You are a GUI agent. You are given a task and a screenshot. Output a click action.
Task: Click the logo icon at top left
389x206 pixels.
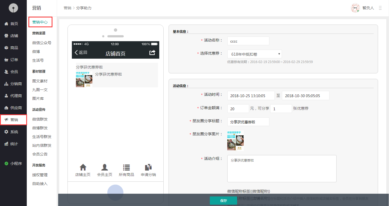(x=13, y=8)
